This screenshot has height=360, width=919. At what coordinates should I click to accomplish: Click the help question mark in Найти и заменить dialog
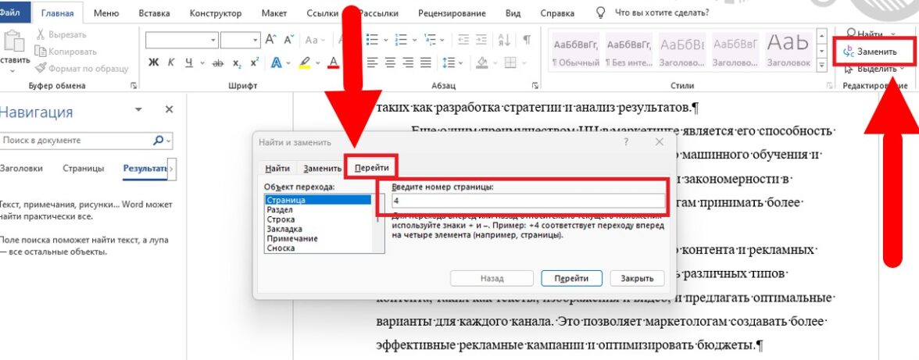627,142
